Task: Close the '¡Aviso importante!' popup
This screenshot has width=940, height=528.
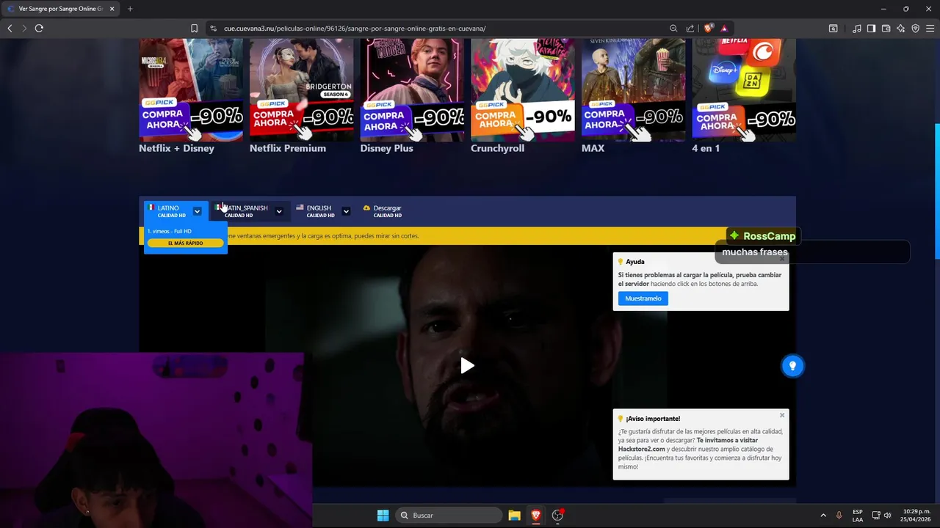Action: 782,415
